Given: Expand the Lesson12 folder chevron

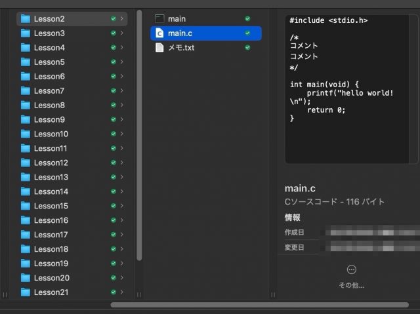Looking at the screenshot, I should [122, 163].
